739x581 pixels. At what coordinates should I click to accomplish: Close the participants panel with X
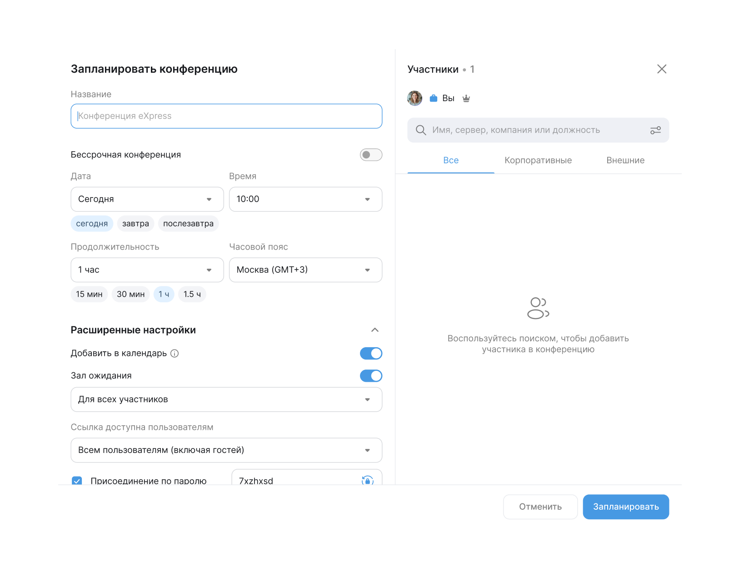[x=662, y=69]
